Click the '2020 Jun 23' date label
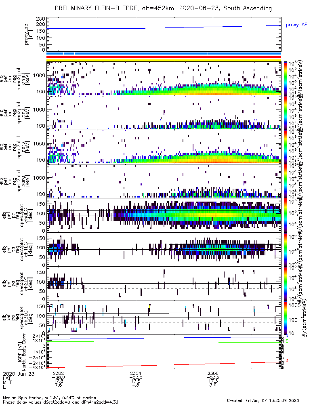 click(19, 374)
